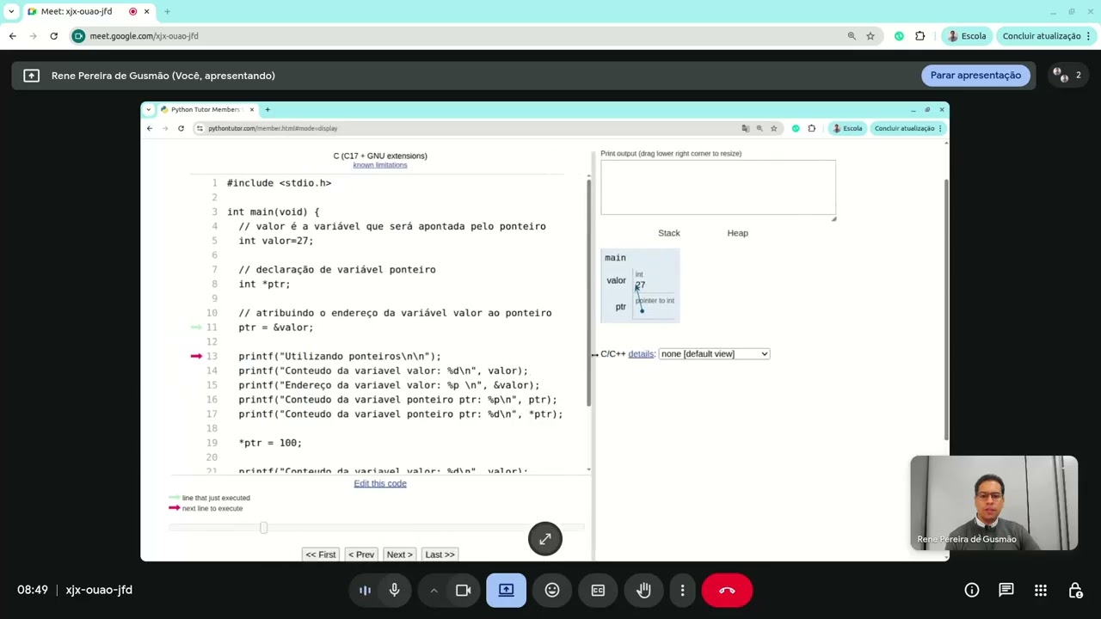Click the << First button
Viewport: 1101px width, 619px height.
pyautogui.click(x=321, y=555)
